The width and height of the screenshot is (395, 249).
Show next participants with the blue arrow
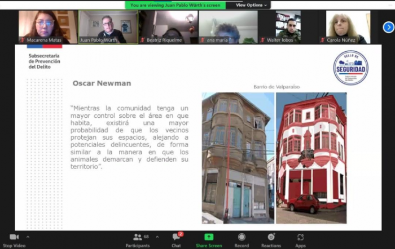point(388,27)
